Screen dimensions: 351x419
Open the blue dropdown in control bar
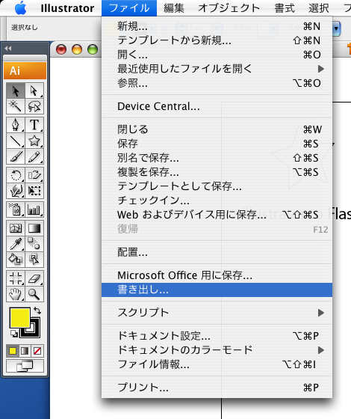pos(336,28)
